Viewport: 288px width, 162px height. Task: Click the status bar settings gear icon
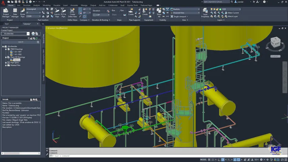pyautogui.click(x=261, y=160)
